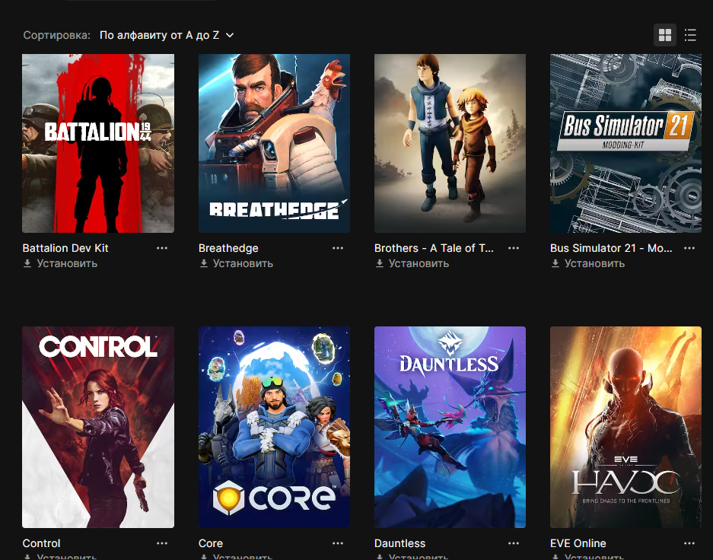Open more options for Bus Simulator 21
The image size is (713, 560).
(689, 248)
